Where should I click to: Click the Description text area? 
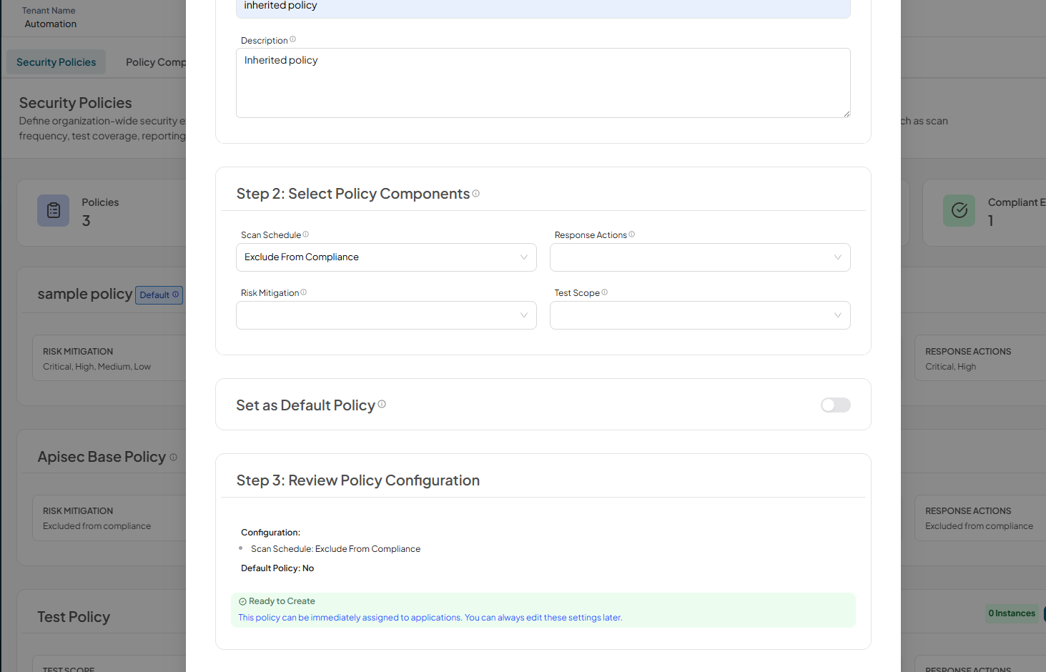(x=543, y=83)
